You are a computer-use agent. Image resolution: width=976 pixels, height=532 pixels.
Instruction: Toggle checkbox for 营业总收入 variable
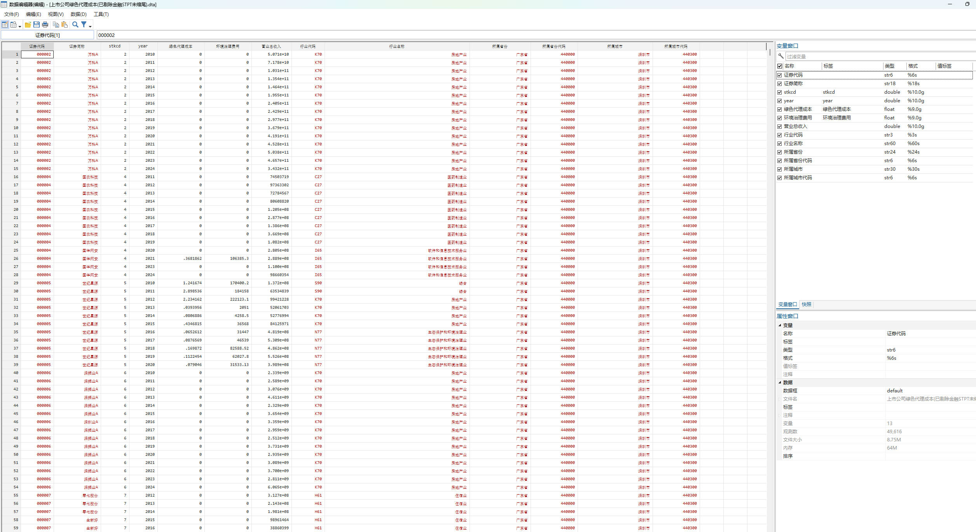pos(779,126)
